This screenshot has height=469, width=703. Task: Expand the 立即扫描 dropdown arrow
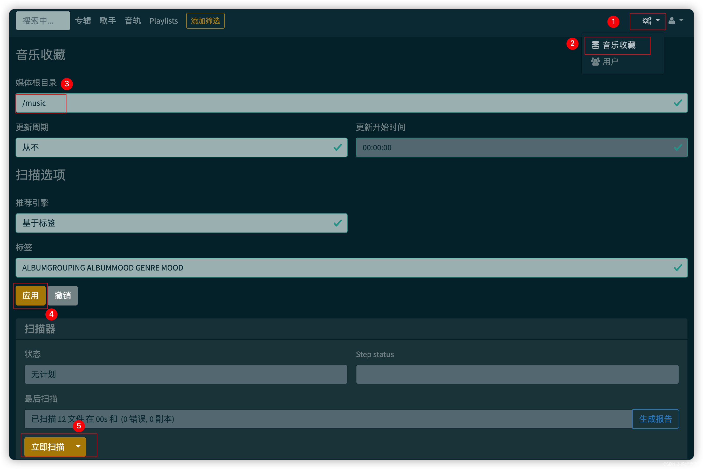point(78,446)
